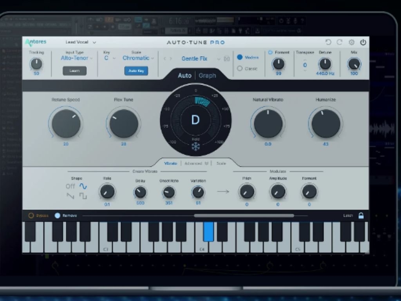Open the settings gear icon
The width and height of the screenshot is (401, 301).
coord(352,42)
